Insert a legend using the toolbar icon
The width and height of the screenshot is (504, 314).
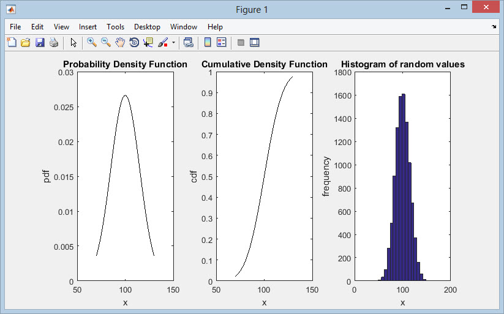pos(222,42)
